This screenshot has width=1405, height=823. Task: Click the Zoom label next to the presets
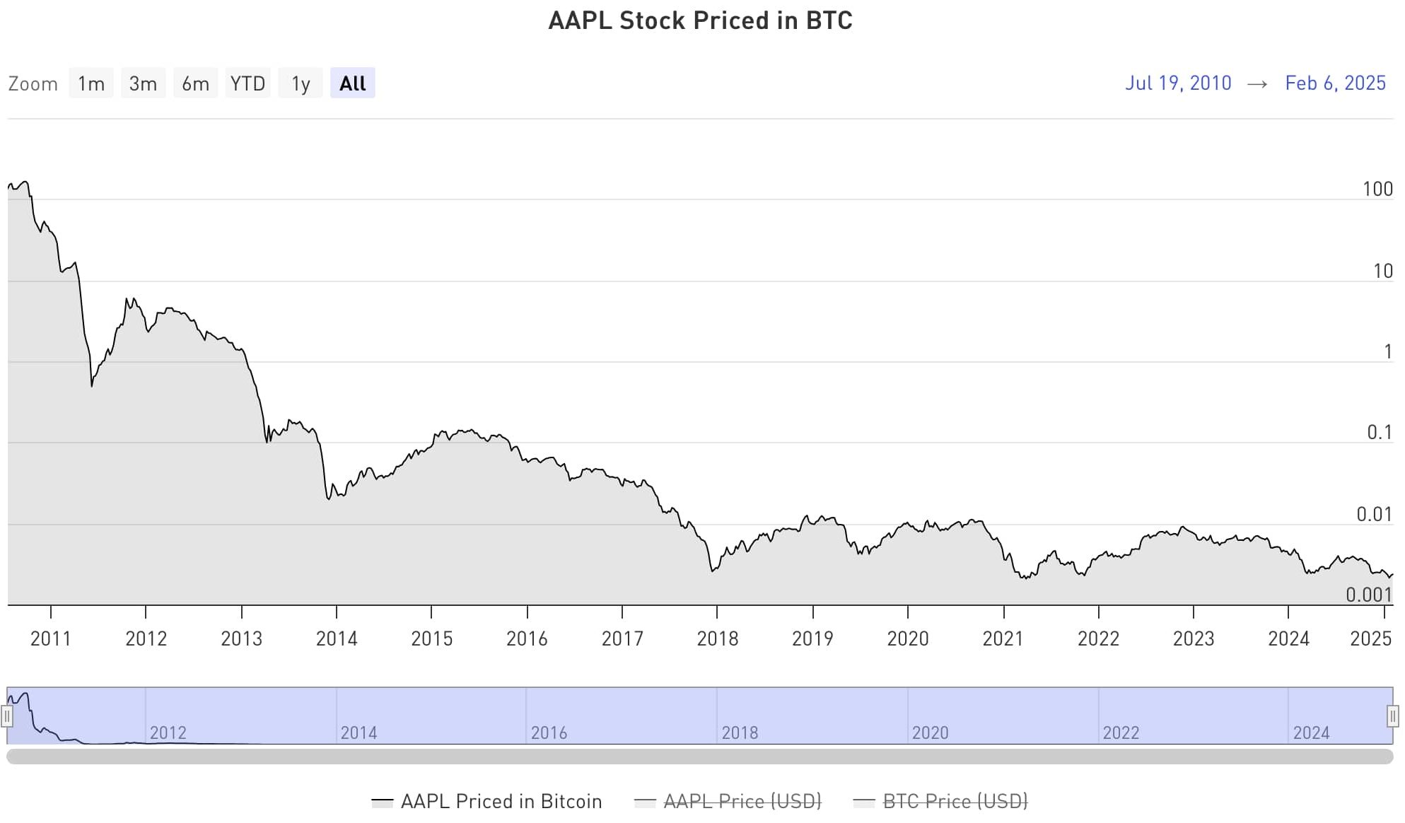[x=33, y=83]
